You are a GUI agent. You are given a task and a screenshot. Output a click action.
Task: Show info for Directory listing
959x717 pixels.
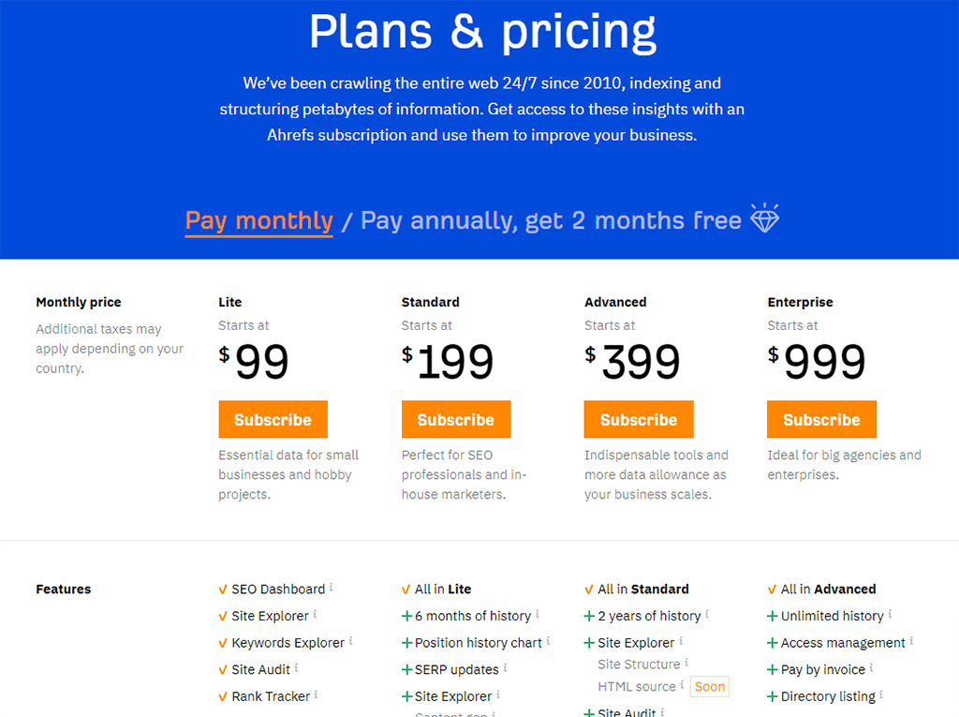881,695
